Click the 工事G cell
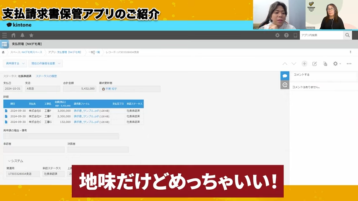 click(x=48, y=122)
